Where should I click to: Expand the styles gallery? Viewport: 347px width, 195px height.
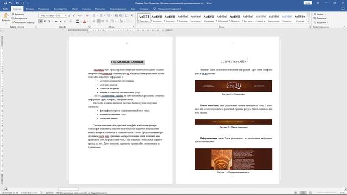(308, 22)
